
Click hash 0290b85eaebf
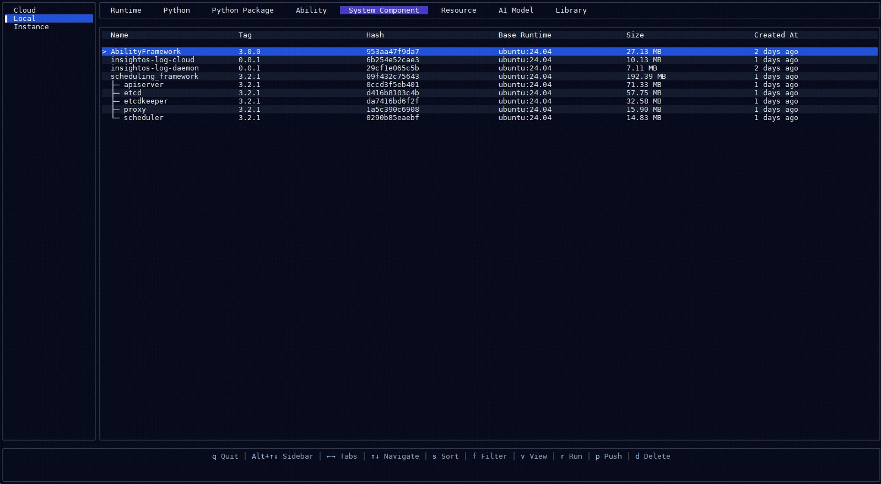[393, 117]
